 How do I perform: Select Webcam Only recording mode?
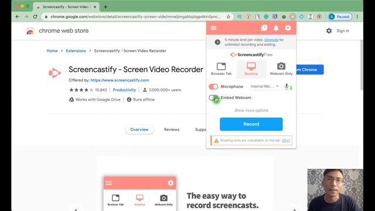281,69
